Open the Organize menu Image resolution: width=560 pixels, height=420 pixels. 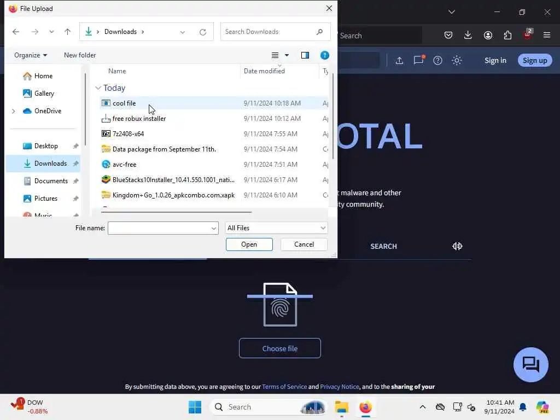pyautogui.click(x=31, y=55)
